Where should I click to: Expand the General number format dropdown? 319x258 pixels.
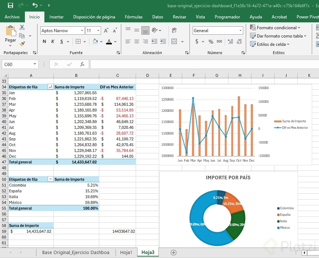pyautogui.click(x=240, y=31)
